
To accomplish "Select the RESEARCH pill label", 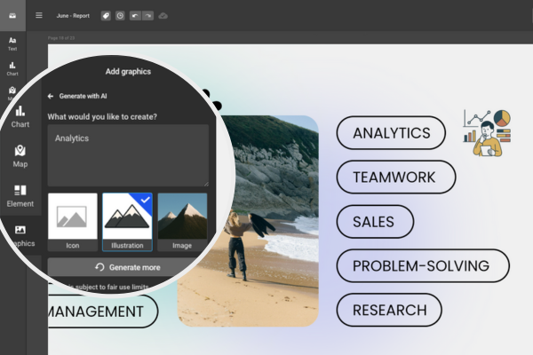I will 389,310.
